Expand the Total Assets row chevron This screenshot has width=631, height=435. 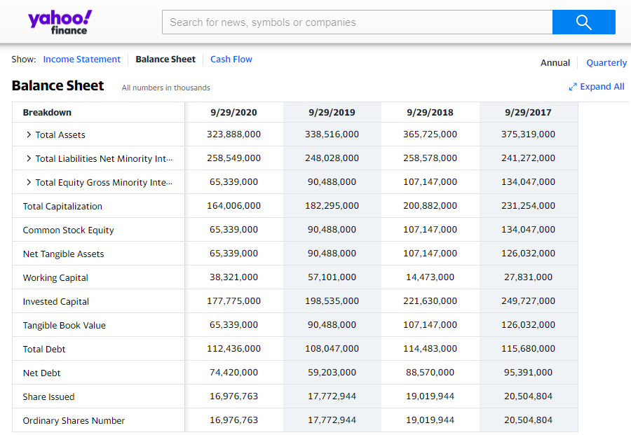click(x=29, y=134)
